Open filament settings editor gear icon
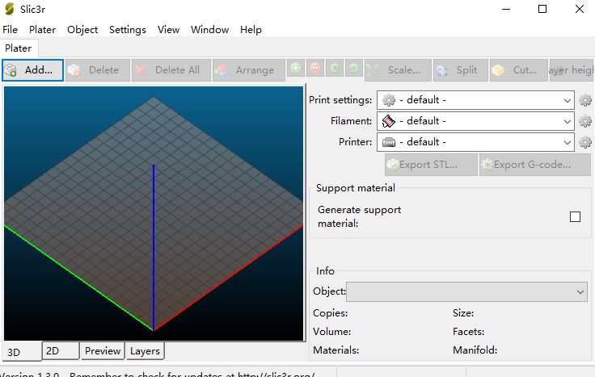595x377 pixels. tap(585, 121)
